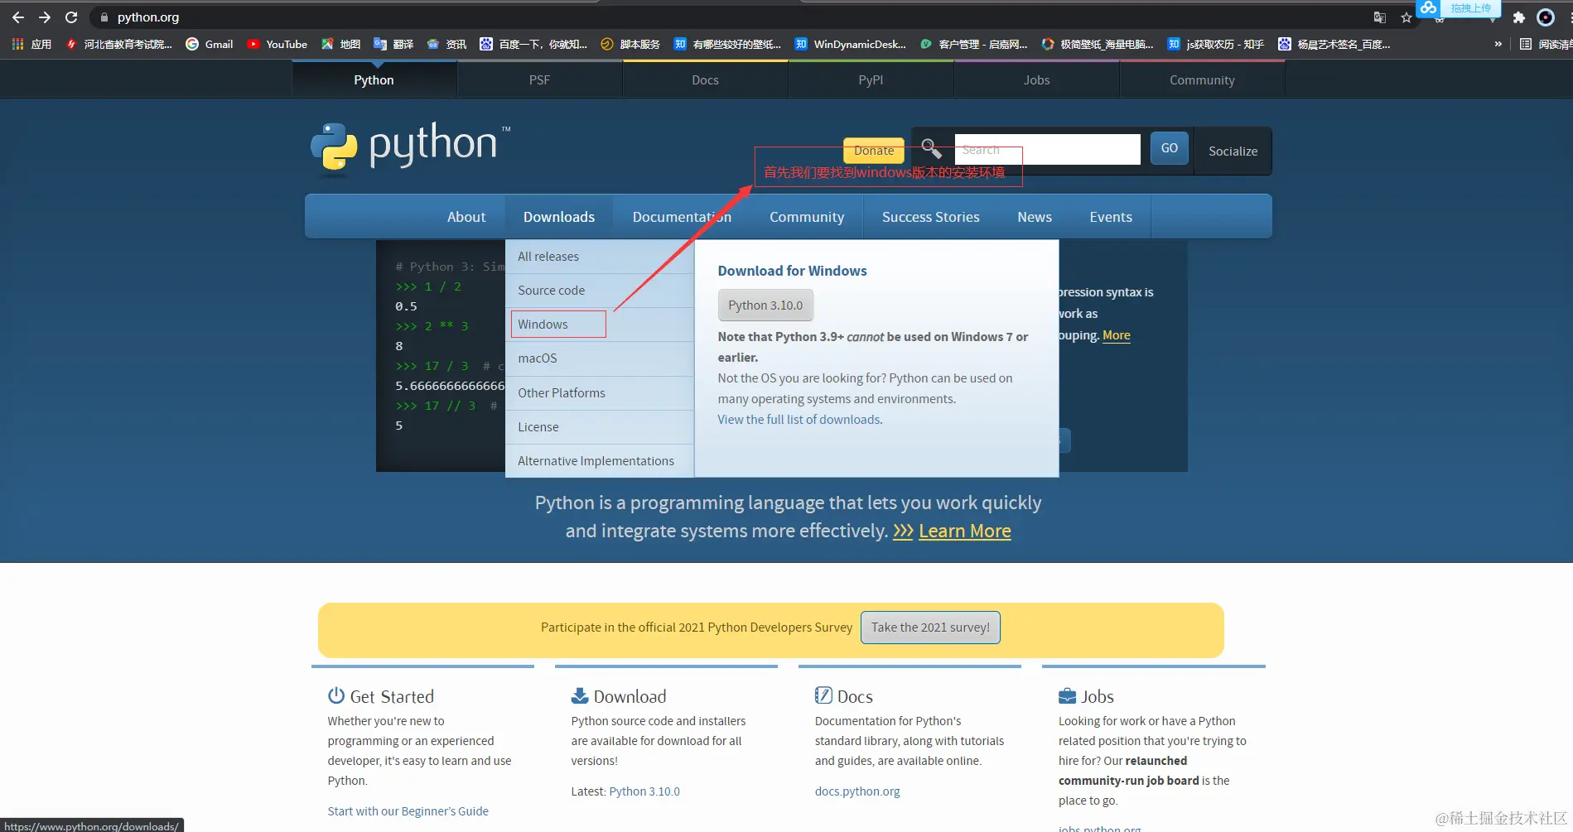Click the Get Started power icon heading
This screenshot has width=1573, height=832.
click(336, 695)
